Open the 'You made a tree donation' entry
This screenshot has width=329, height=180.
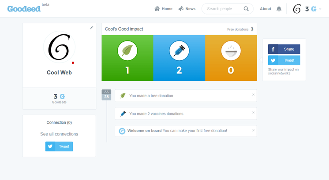tap(186, 96)
